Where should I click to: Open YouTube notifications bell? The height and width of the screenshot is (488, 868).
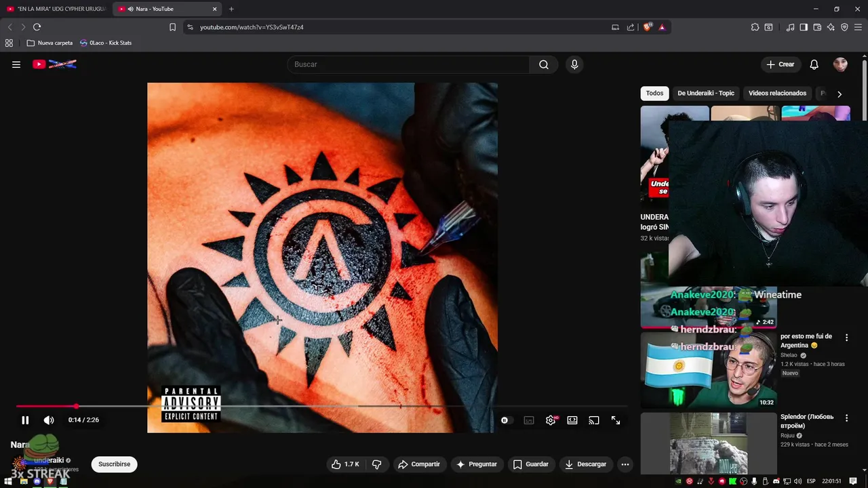[x=814, y=64]
